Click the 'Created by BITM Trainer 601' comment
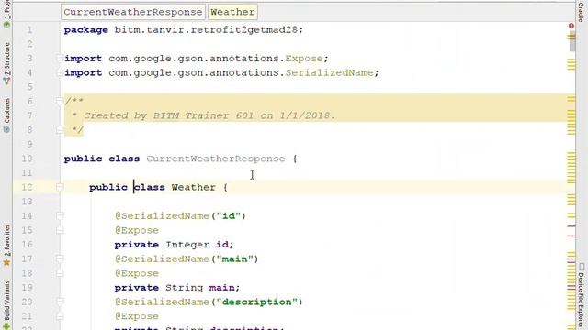The image size is (588, 330). pos(168,115)
